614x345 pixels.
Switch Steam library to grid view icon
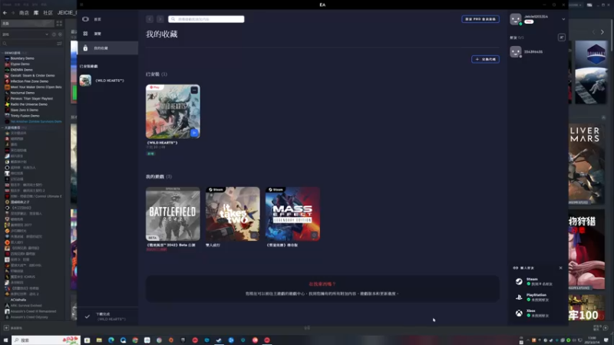click(x=59, y=24)
